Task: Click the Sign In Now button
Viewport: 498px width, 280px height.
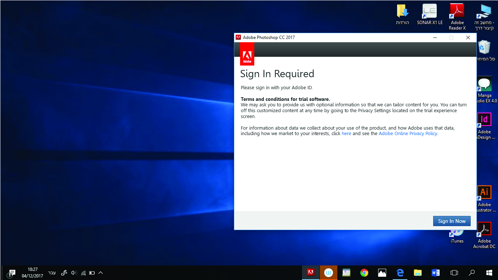Action: (452, 221)
